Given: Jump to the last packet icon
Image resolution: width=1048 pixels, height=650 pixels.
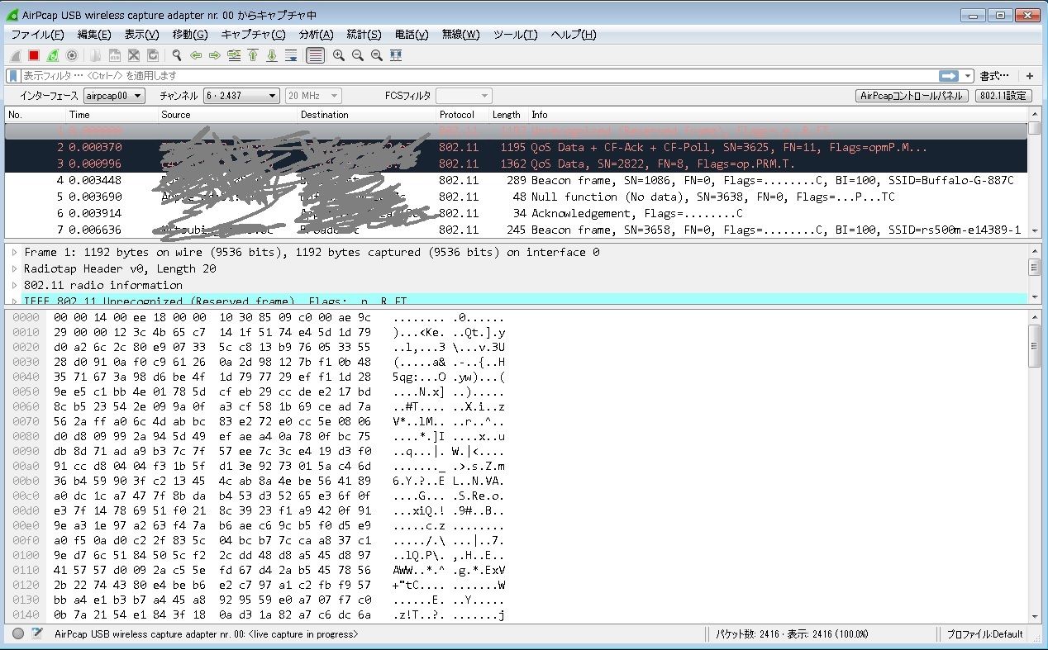Looking at the screenshot, I should pos(271,55).
